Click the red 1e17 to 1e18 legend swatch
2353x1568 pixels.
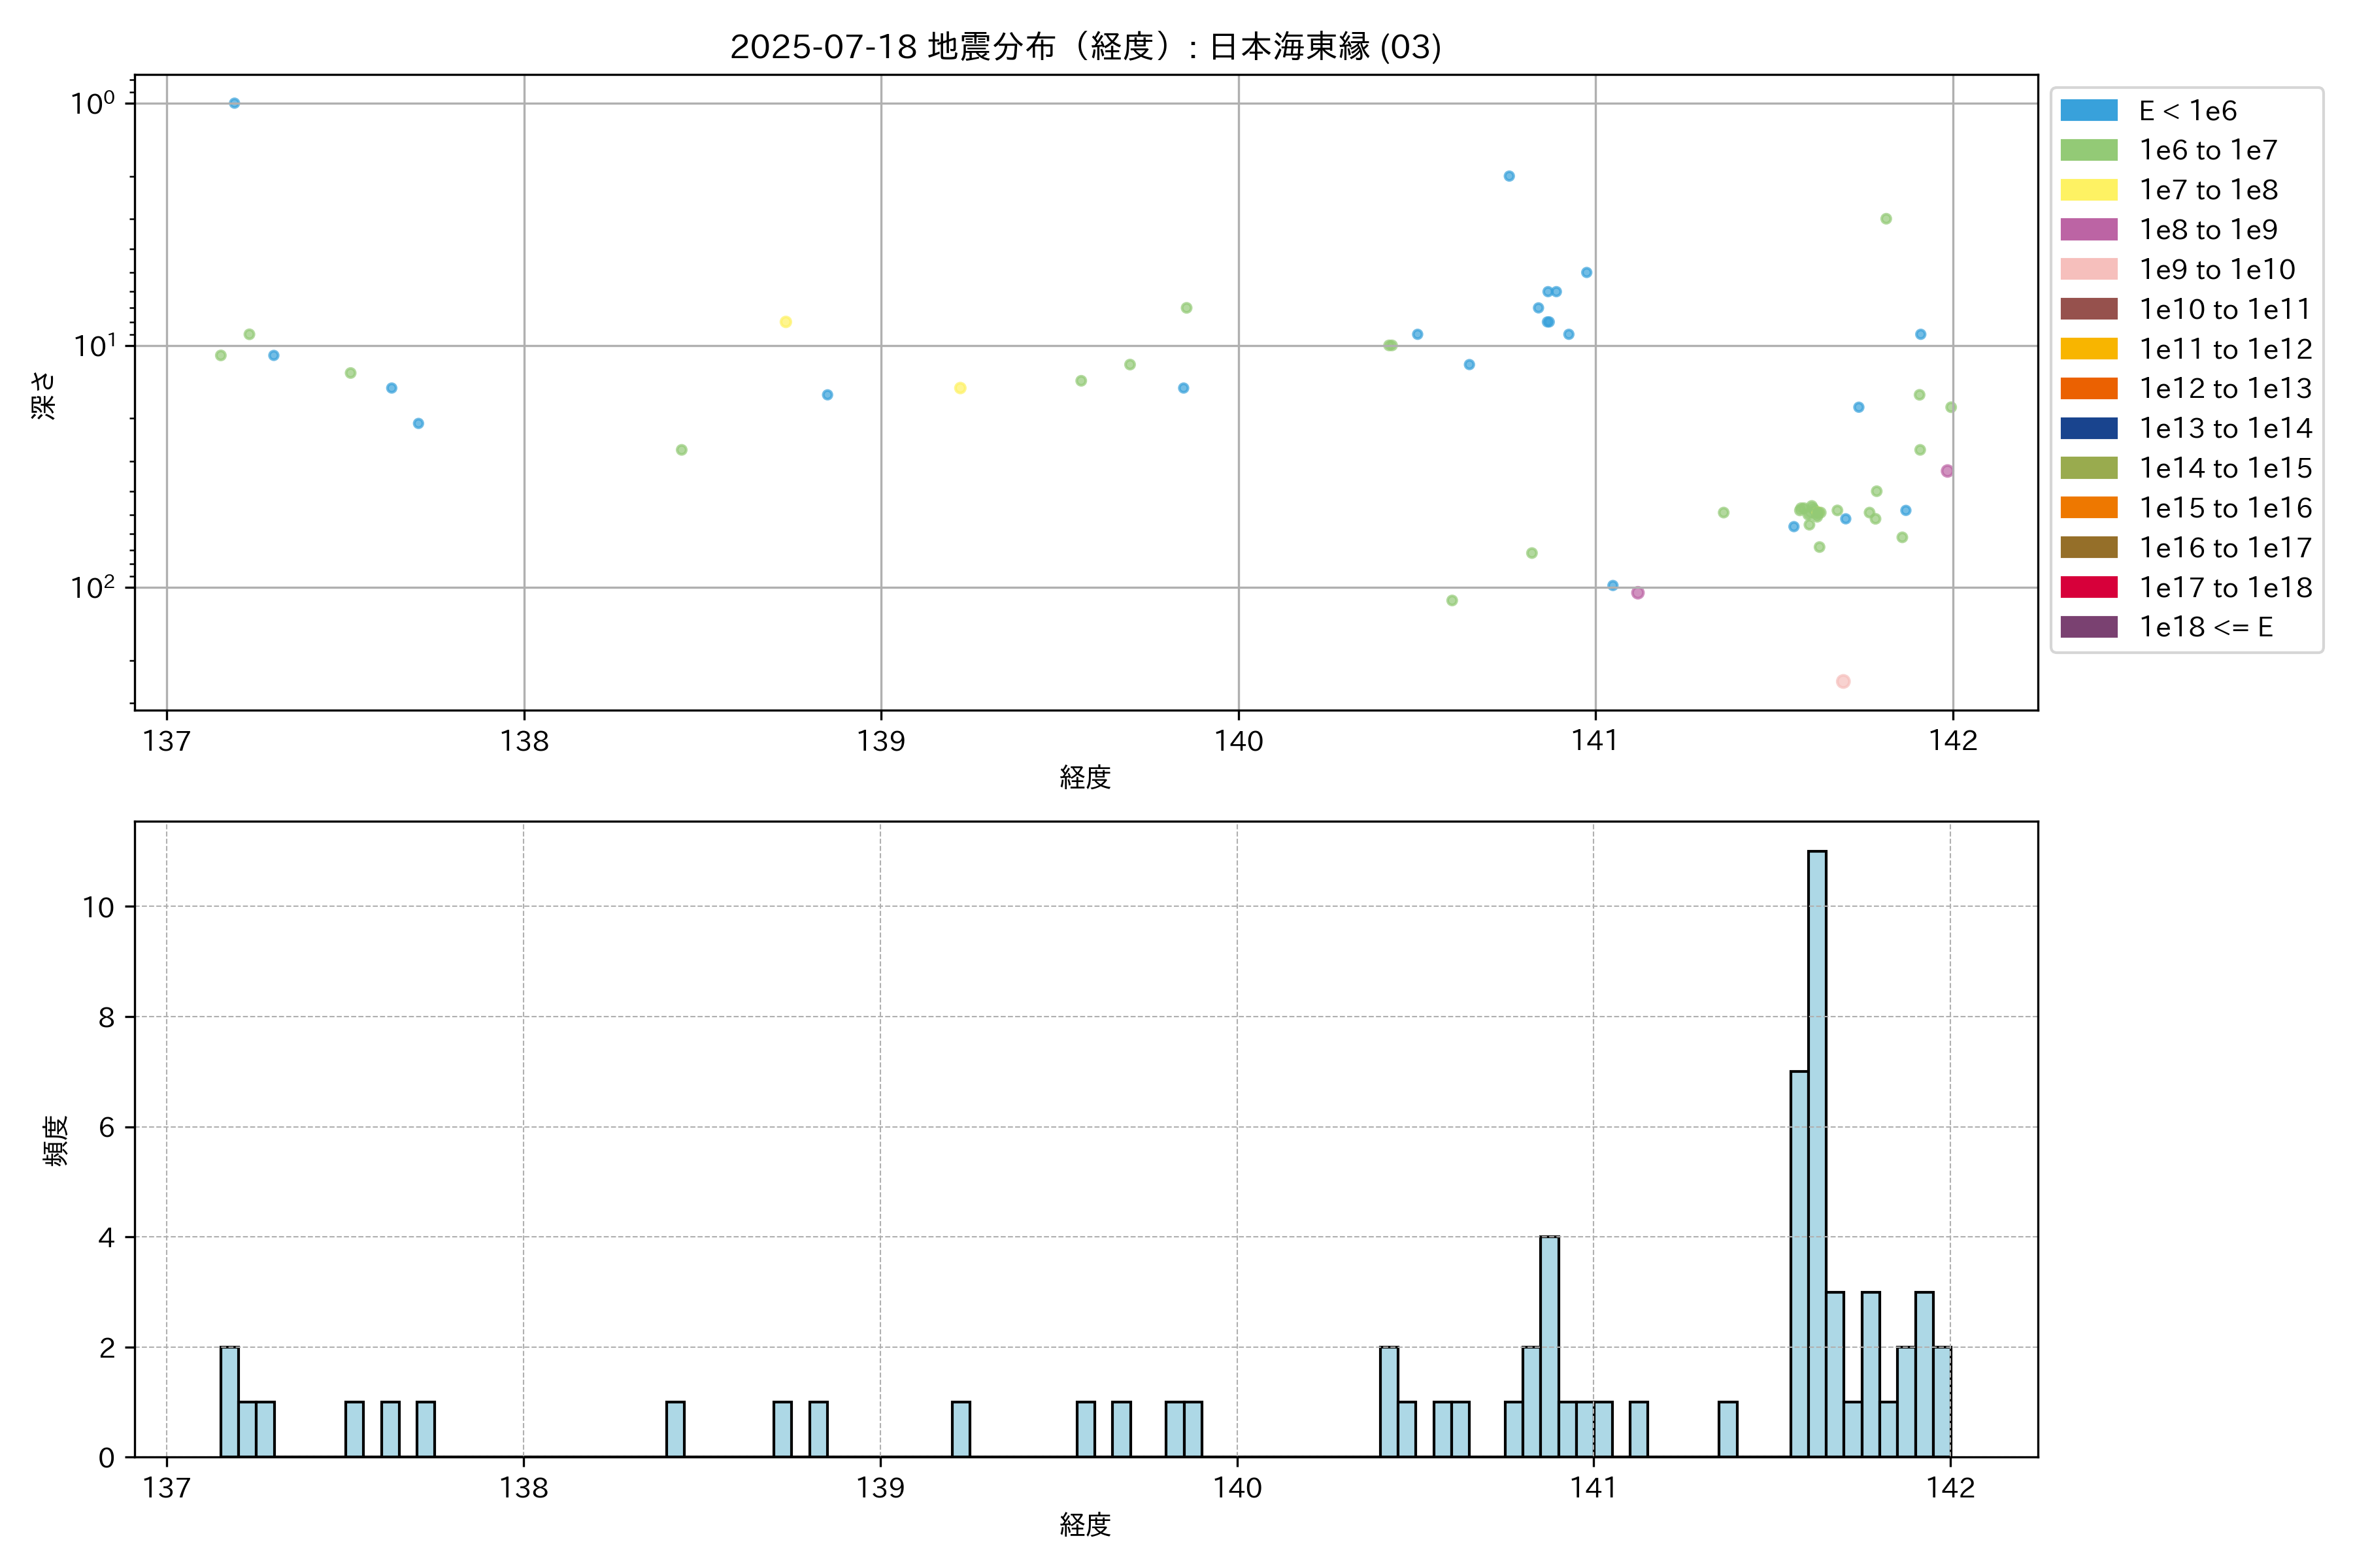(2088, 587)
